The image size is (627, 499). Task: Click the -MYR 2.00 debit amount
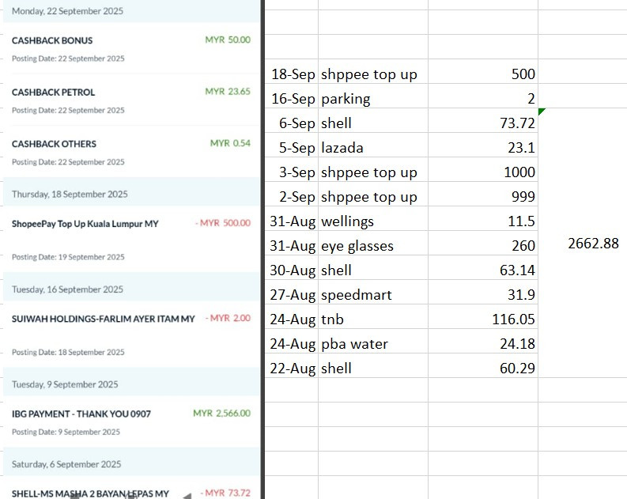(x=228, y=318)
